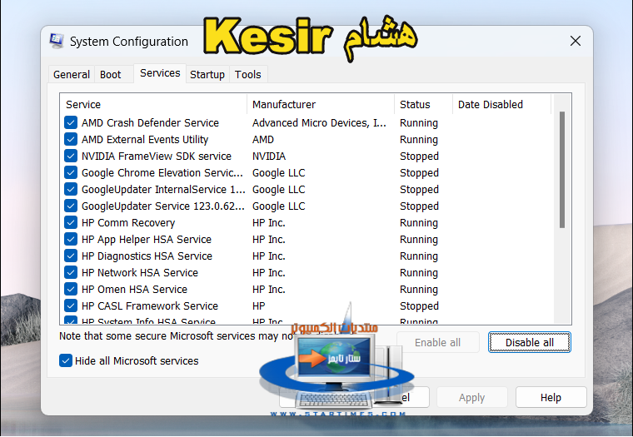Uncheck HP Diagnostics HSA Service checkbox
The height and width of the screenshot is (437, 633).
71,256
